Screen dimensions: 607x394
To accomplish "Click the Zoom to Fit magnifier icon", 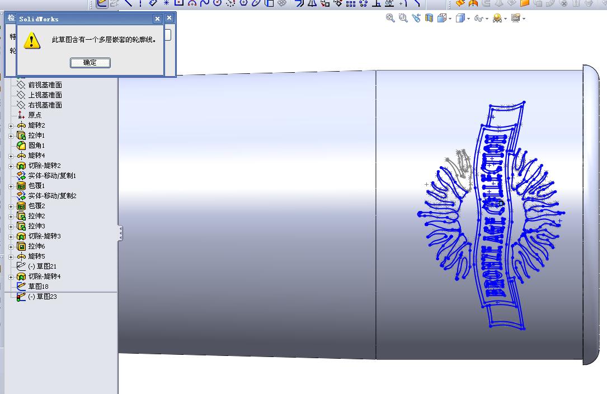I will 390,18.
